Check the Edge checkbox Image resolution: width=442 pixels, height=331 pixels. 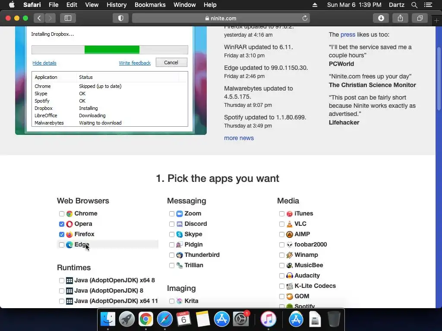tap(61, 245)
